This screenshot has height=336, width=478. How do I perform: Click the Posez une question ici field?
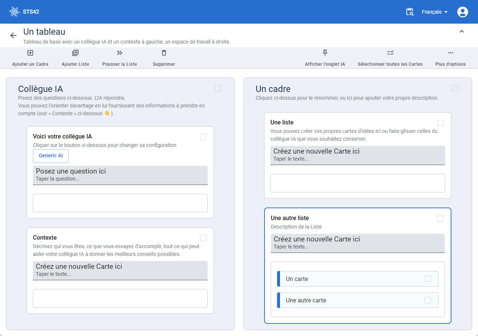[120, 175]
